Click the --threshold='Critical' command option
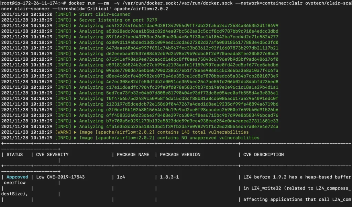Screen dimensions: 352x207 (x=82, y=9)
